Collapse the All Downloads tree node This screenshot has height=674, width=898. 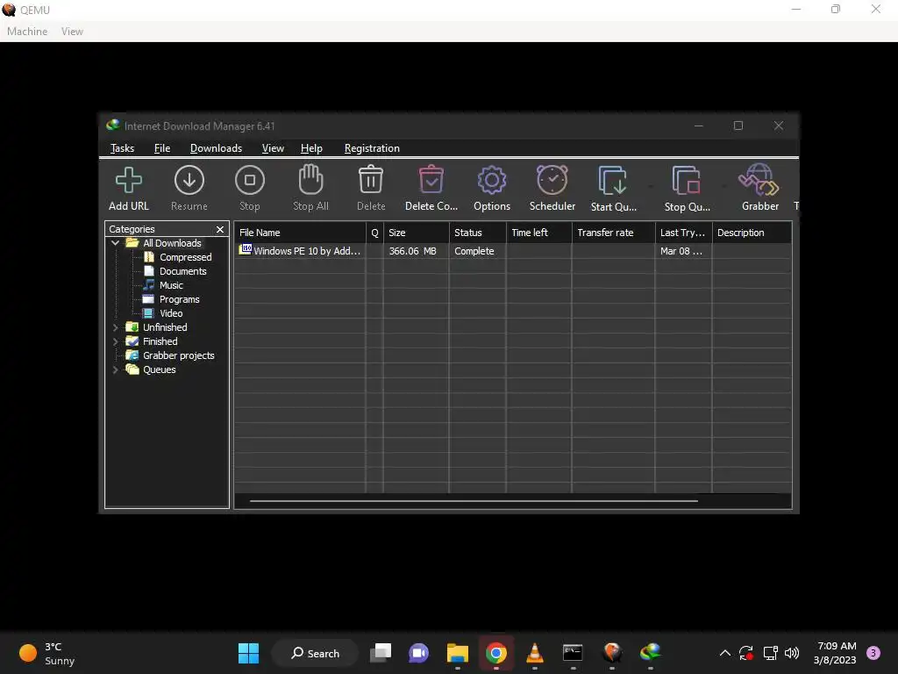(116, 243)
